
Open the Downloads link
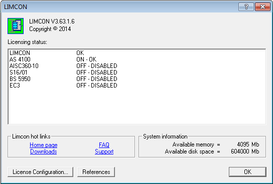[44, 151]
